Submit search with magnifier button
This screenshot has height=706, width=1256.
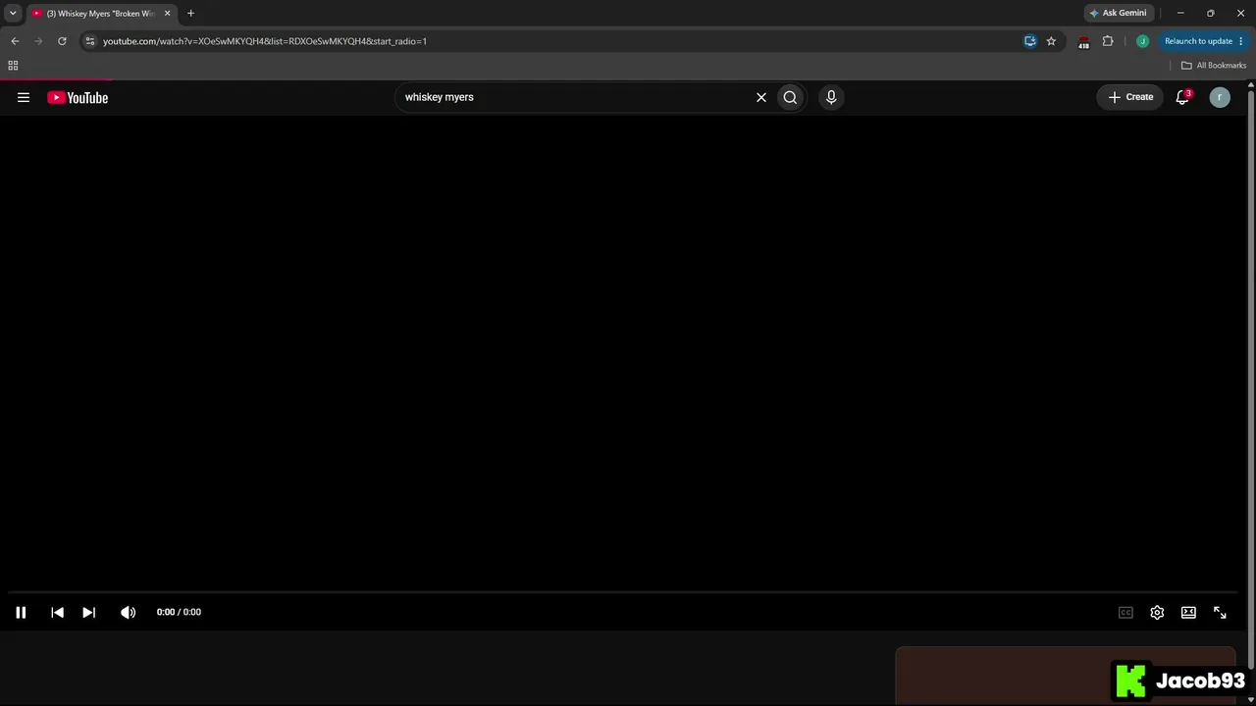[x=790, y=97]
